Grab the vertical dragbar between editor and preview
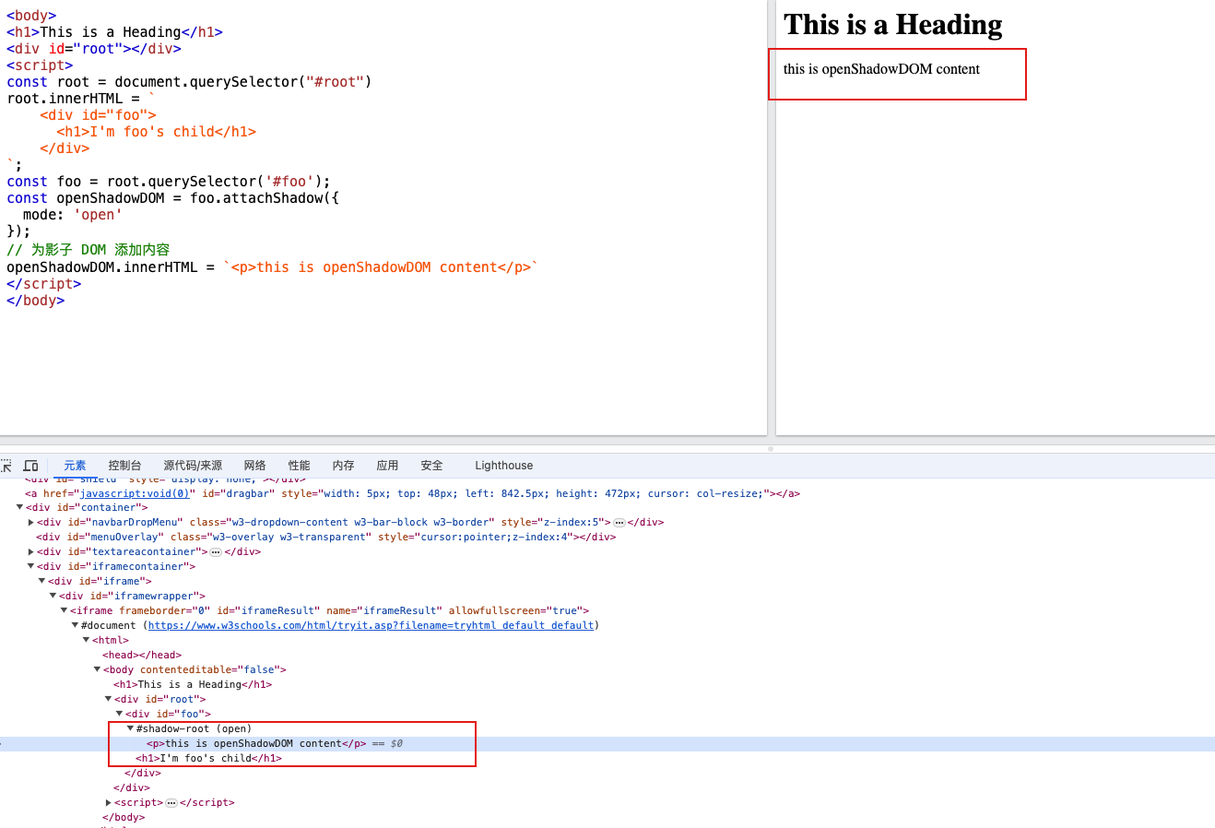 tap(772, 218)
